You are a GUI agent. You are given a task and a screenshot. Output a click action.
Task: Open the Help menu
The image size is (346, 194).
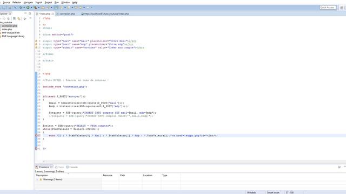click(x=75, y=2)
